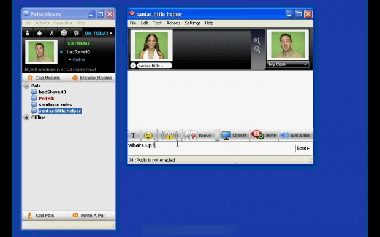Zoom in the video with magnifier plus
The image size is (380, 237).
pyautogui.click(x=257, y=41)
